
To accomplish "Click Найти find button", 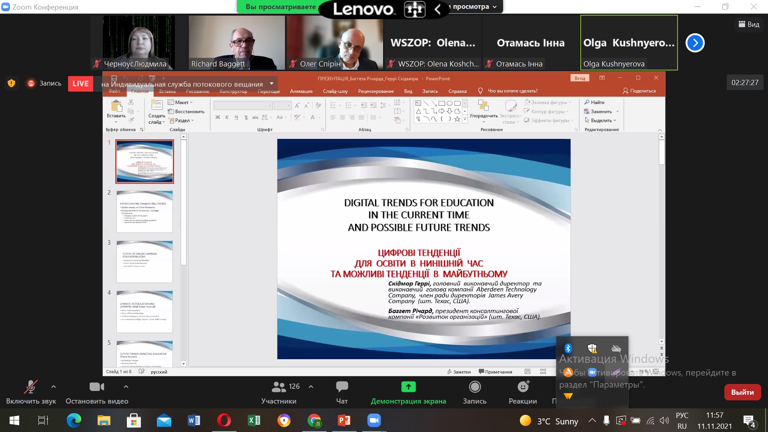I will [594, 102].
